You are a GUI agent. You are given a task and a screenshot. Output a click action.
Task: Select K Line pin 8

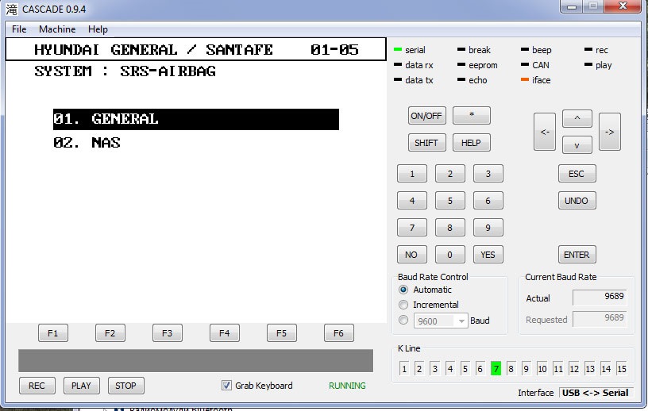click(511, 368)
